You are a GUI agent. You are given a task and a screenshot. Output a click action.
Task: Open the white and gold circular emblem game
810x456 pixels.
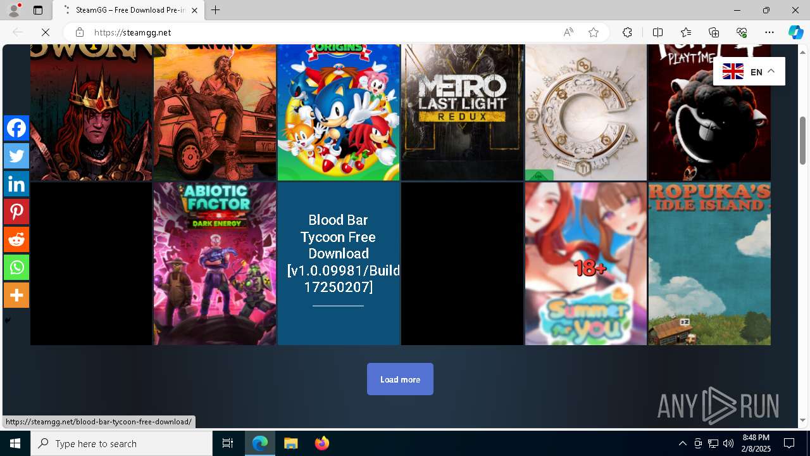tap(586, 112)
